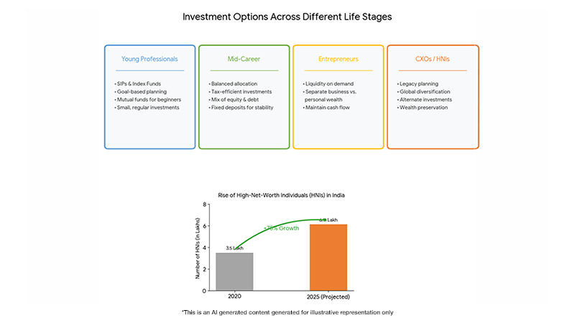The height and width of the screenshot is (323, 575).
Task: Select the 'Goal-based planning' bullet
Action: pyautogui.click(x=141, y=92)
